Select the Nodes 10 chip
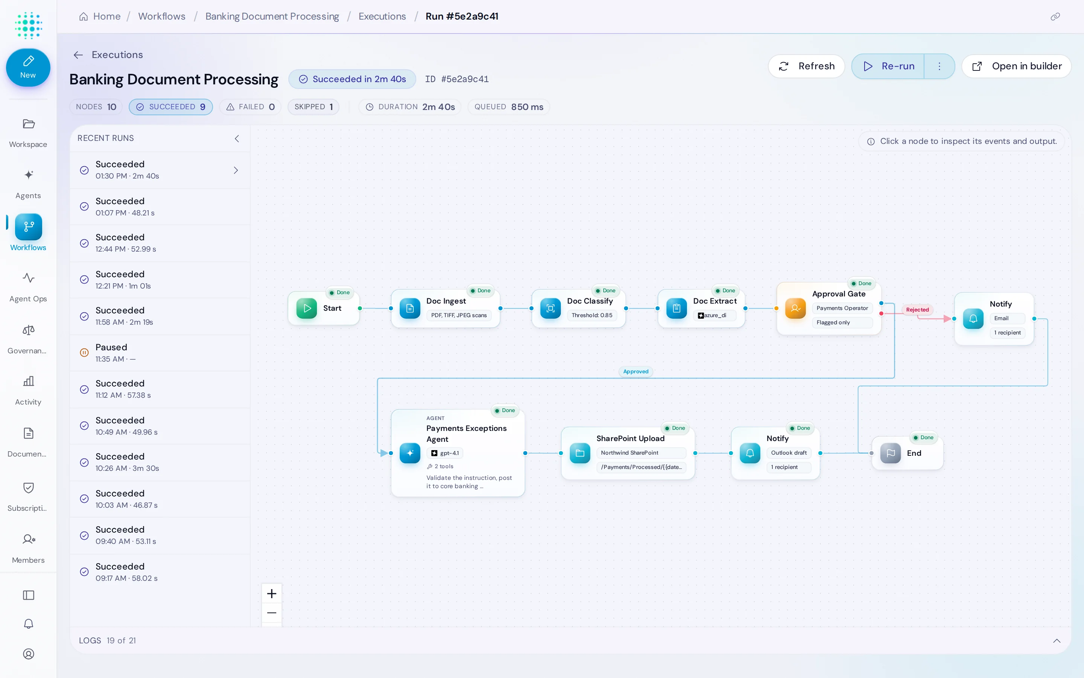 [96, 107]
